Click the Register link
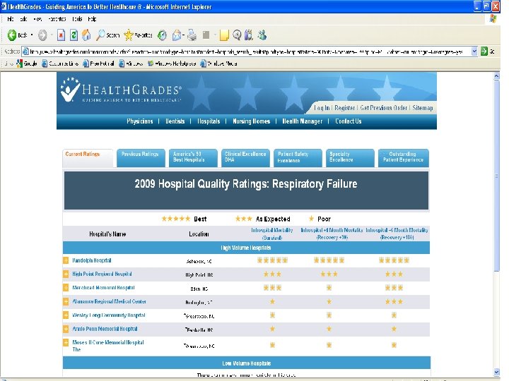Image resolution: width=509 pixels, height=381 pixels. click(x=344, y=108)
